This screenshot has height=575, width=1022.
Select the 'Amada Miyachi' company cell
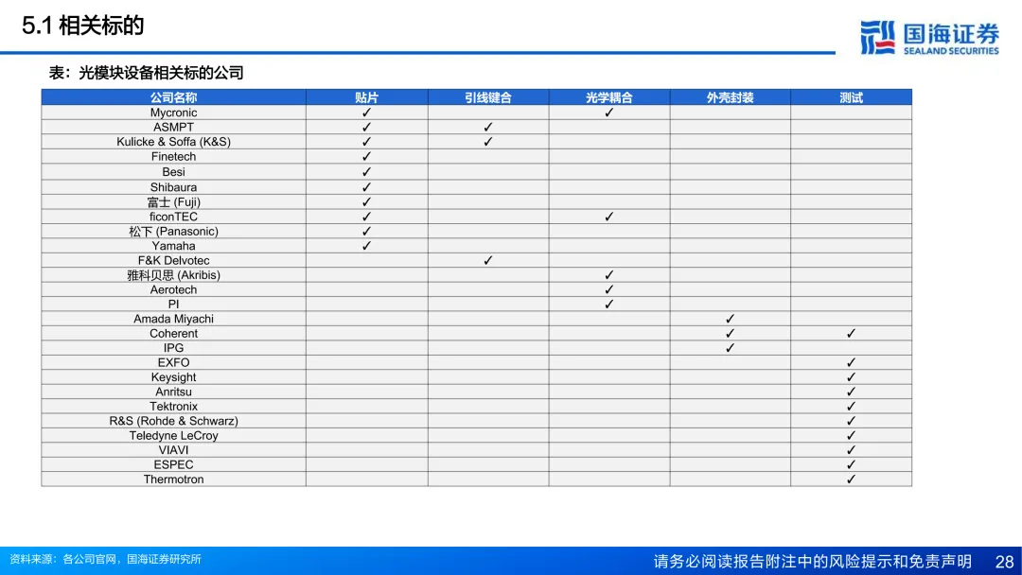point(173,319)
